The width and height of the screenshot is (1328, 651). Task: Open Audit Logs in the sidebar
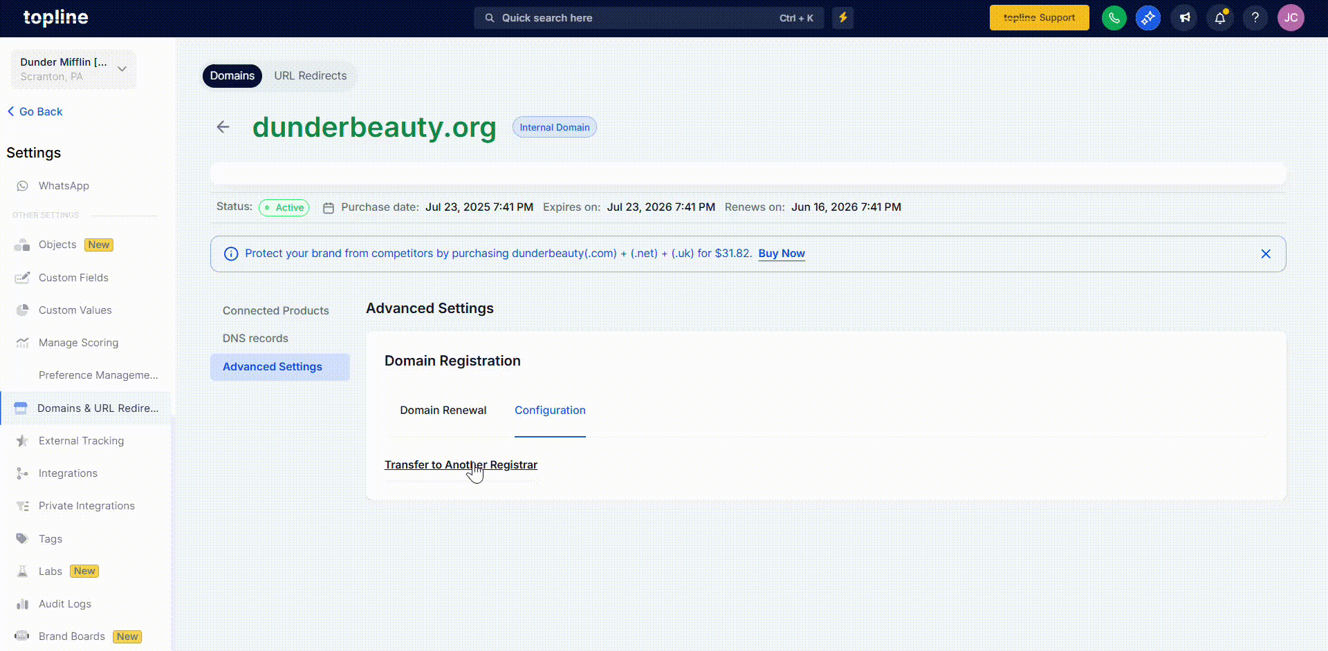(65, 603)
